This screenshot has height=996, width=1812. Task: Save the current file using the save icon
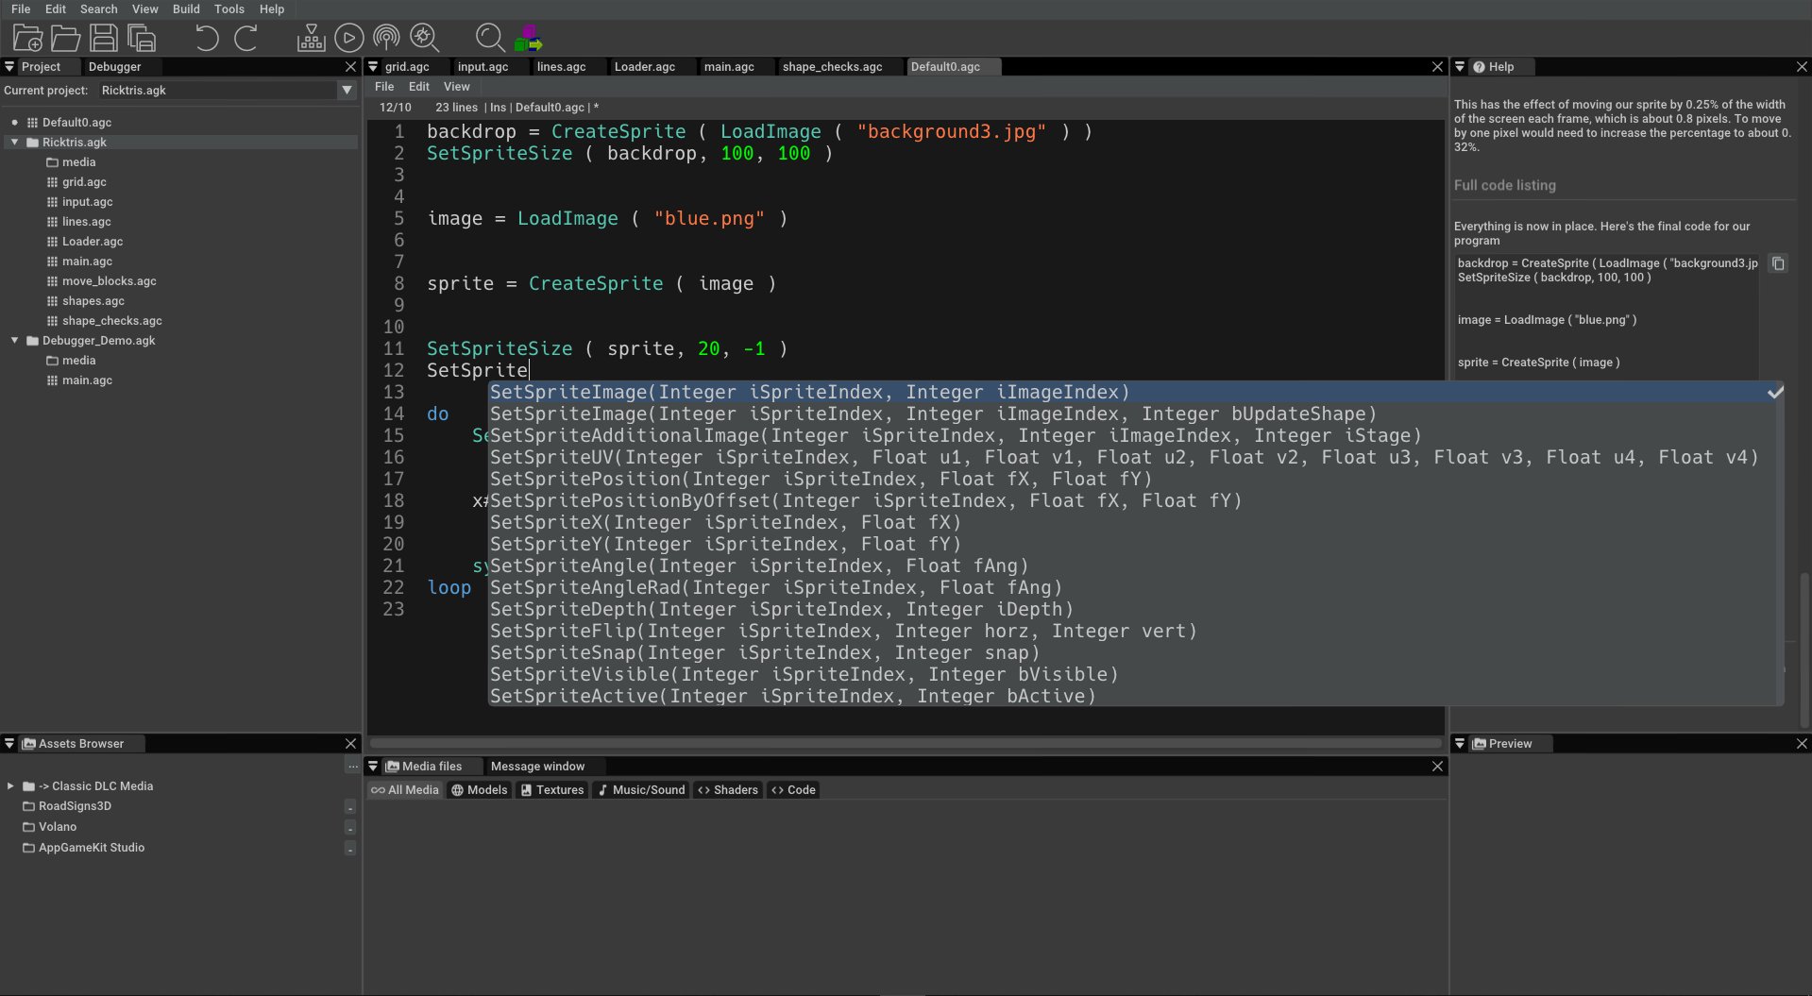point(104,38)
